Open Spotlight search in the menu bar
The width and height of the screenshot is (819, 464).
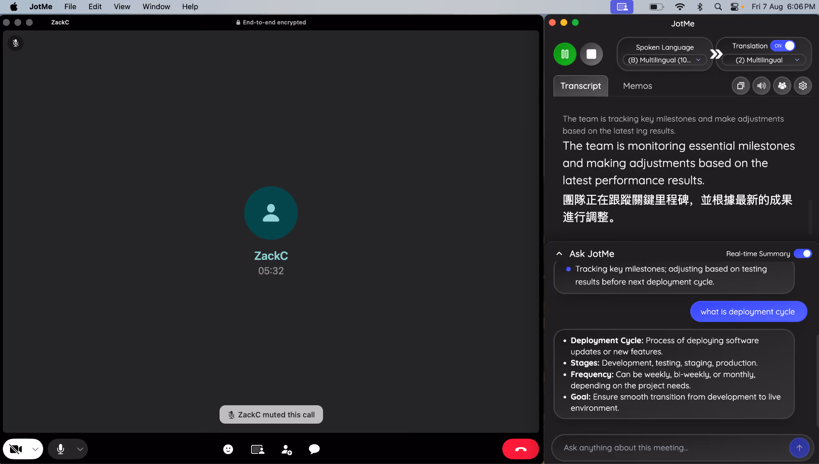[718, 7]
